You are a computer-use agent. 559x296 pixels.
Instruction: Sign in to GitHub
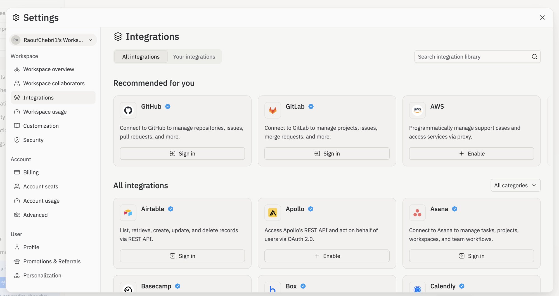click(x=182, y=154)
